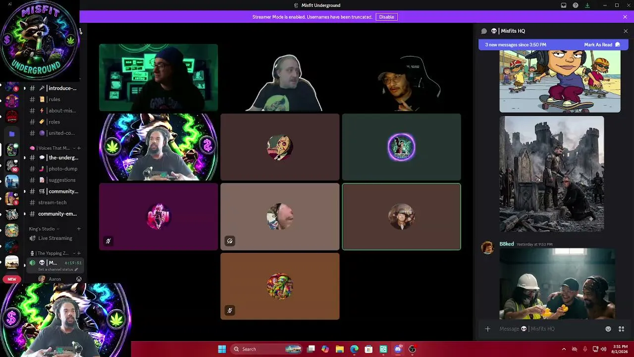Open Copilot from the taskbar

click(x=325, y=349)
